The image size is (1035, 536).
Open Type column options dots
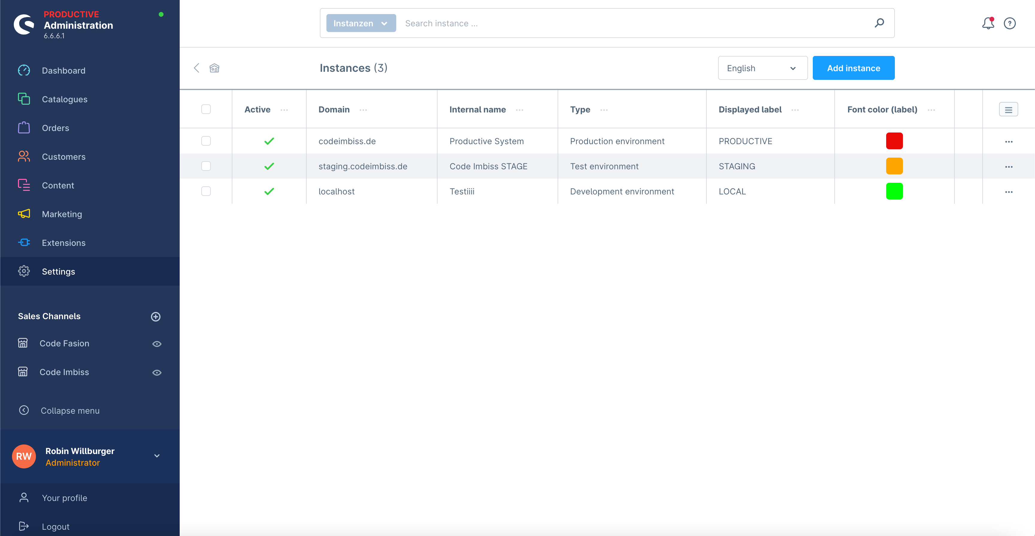coord(604,110)
